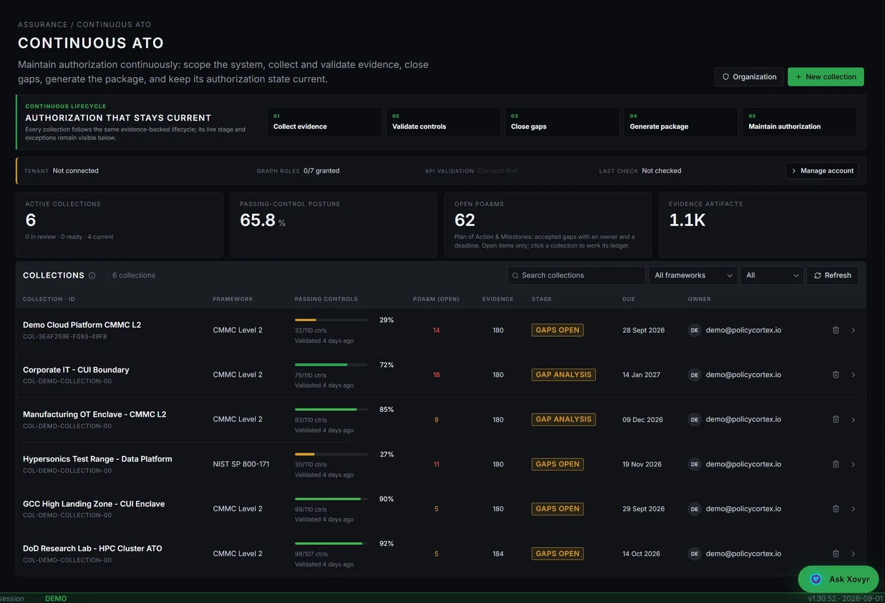This screenshot has height=603, width=885.
Task: Click the DE avatar in Manufacturing OT Enclave row
Action: [x=694, y=420]
